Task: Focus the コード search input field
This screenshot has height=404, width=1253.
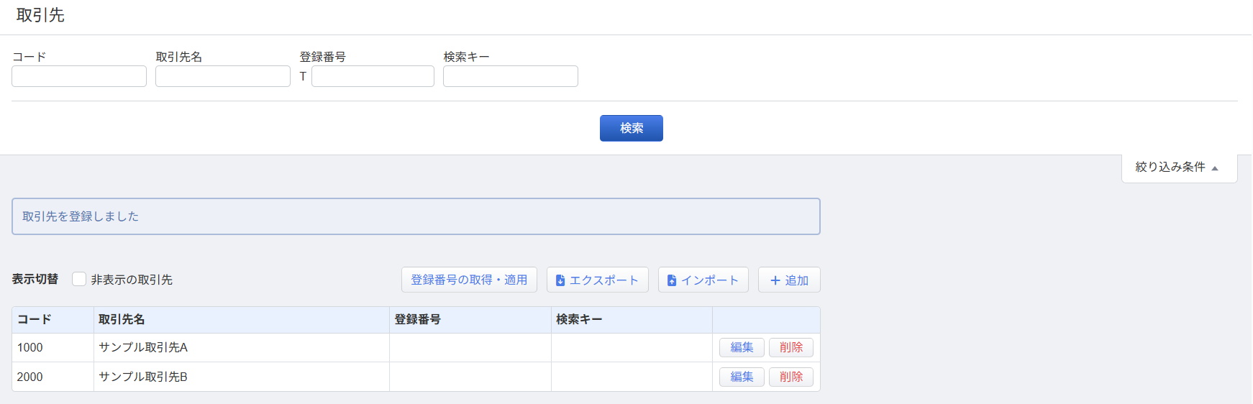Action: (79, 76)
